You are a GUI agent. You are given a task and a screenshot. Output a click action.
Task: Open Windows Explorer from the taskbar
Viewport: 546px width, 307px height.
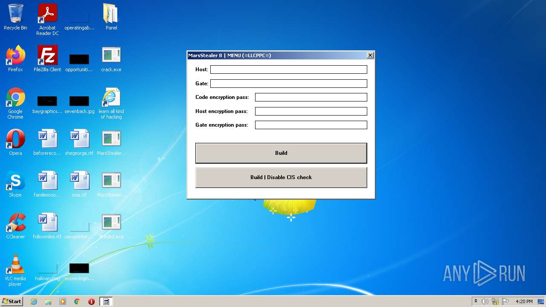tap(48, 301)
